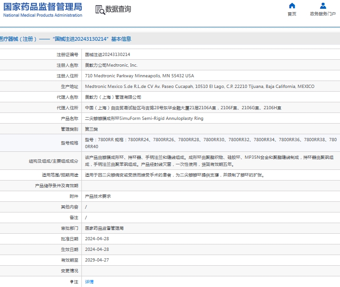Open the 政务服务门户 user icon

[x=323, y=6]
